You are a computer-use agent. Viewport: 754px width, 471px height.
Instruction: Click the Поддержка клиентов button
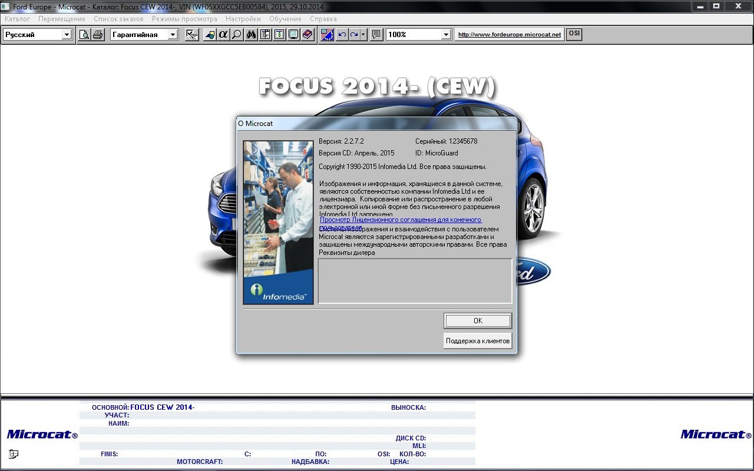click(x=478, y=341)
